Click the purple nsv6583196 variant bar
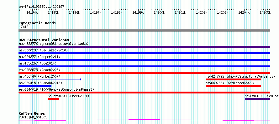The width and height of the screenshot is (279, 124). (257, 99)
